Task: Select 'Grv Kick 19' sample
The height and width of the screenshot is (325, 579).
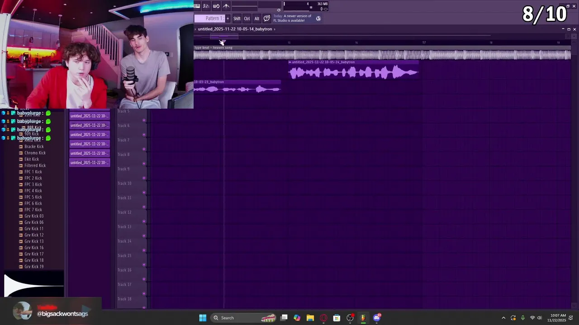Action: pyautogui.click(x=34, y=267)
